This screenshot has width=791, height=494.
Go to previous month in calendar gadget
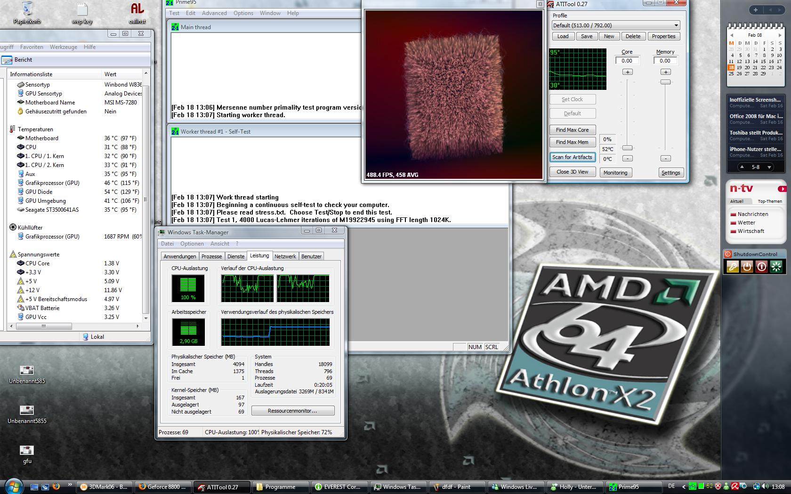(x=731, y=35)
